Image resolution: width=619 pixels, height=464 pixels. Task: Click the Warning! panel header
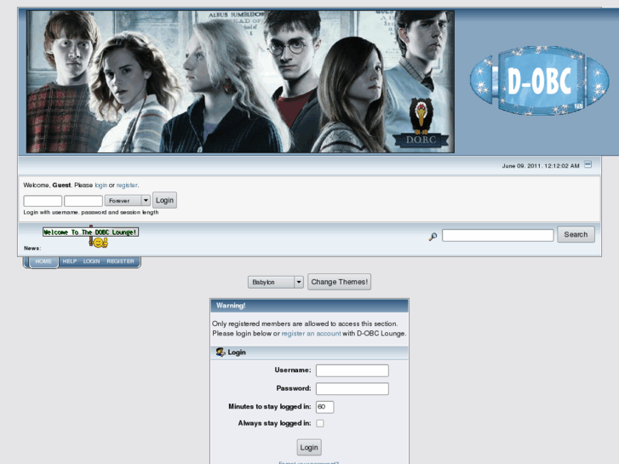(310, 306)
